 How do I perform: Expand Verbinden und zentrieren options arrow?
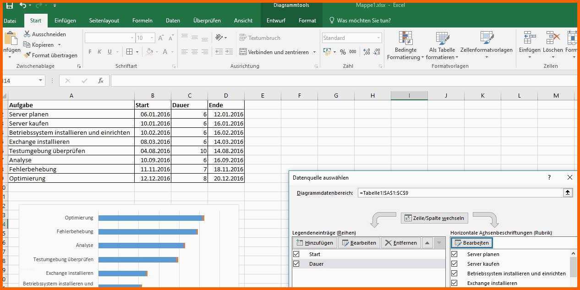(314, 52)
